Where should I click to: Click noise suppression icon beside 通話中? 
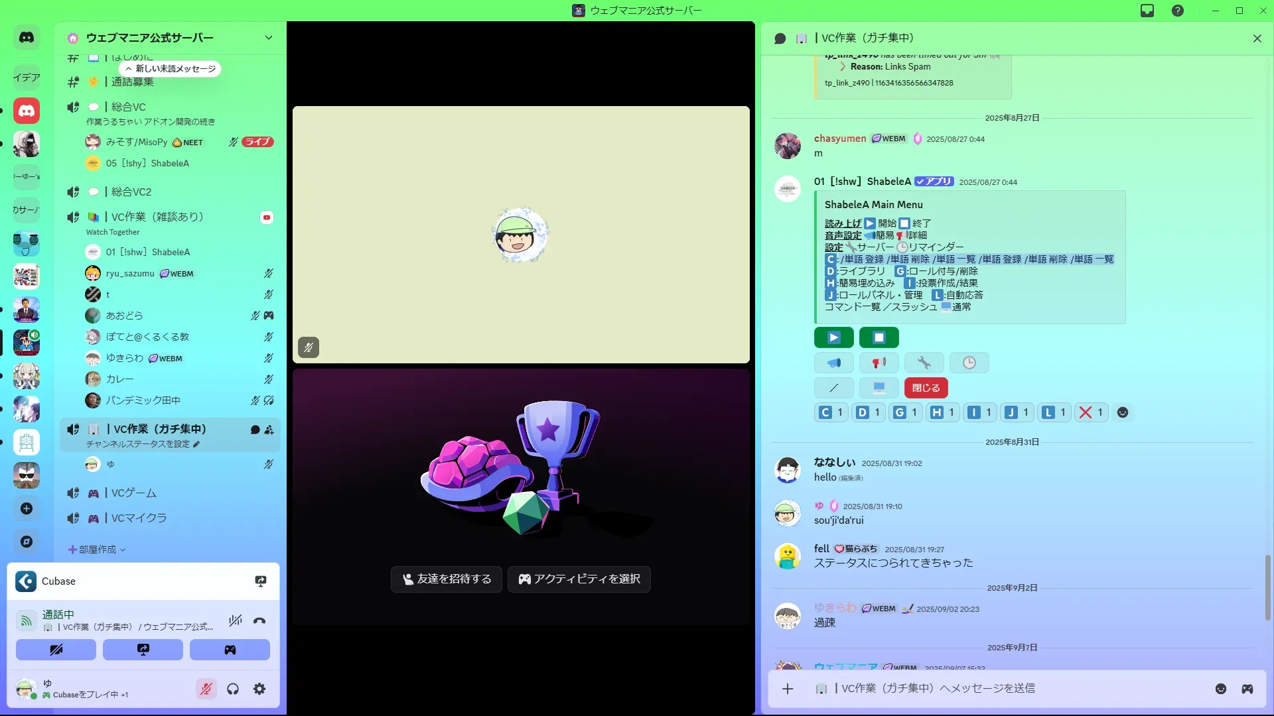click(x=235, y=621)
